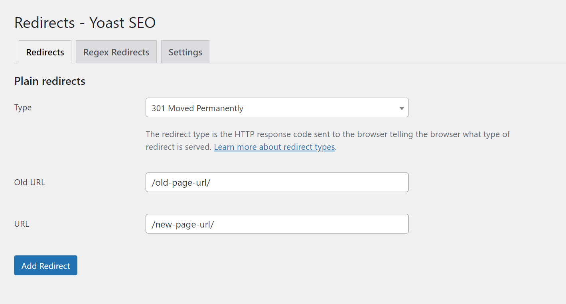Click inside the new URL input field

click(x=277, y=224)
